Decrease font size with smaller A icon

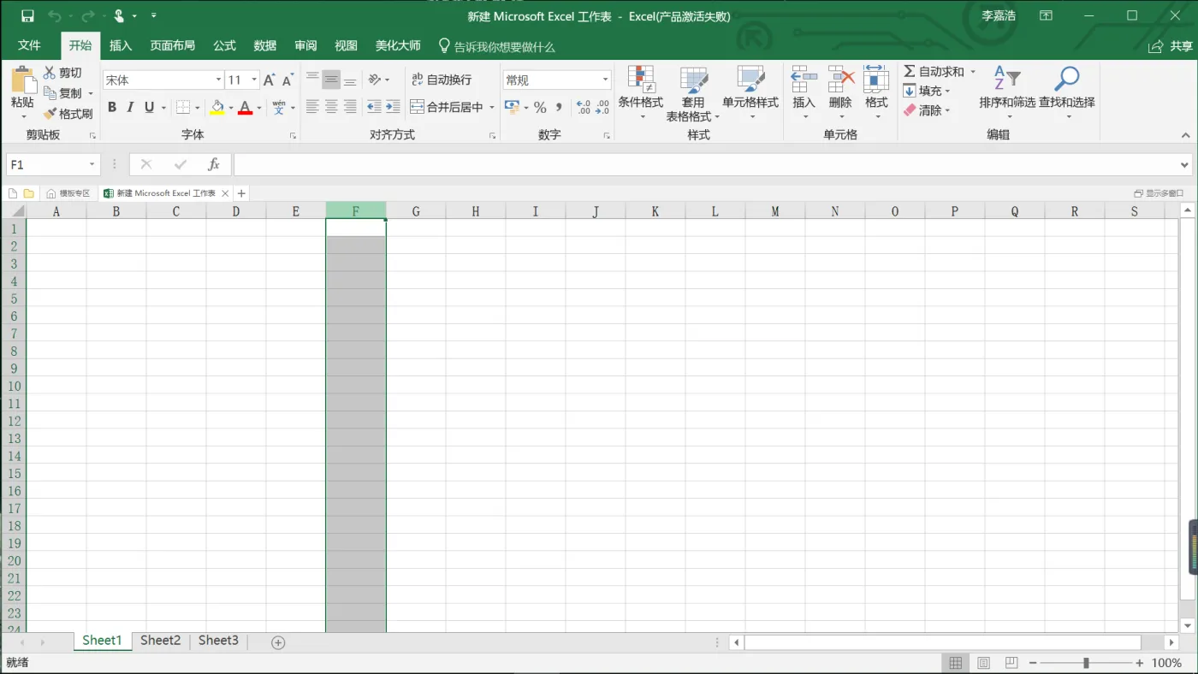click(288, 80)
